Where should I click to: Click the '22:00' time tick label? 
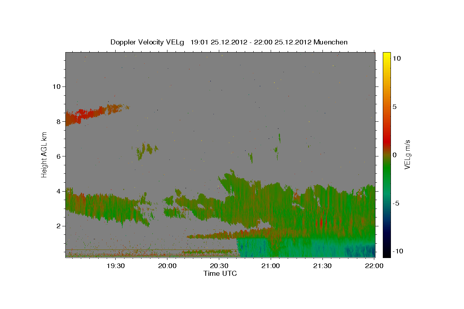374,266
